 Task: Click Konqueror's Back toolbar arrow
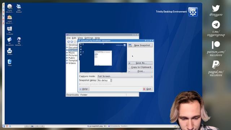pyautogui.click(x=69, y=42)
